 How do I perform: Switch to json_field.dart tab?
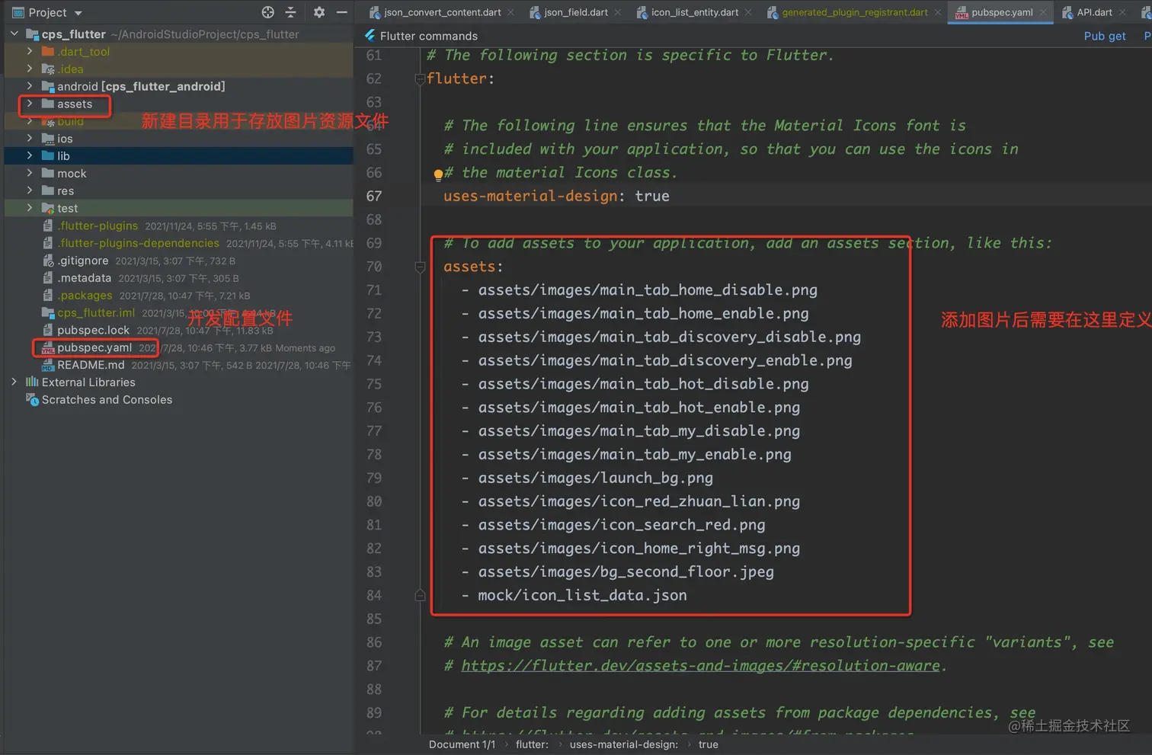pyautogui.click(x=575, y=12)
